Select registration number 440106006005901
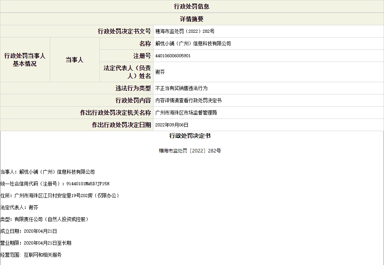The image size is (384, 265). click(x=173, y=56)
